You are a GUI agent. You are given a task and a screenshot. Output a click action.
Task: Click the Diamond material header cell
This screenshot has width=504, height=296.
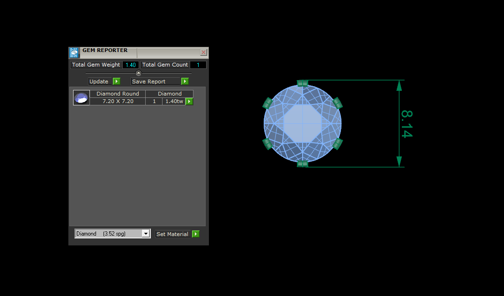click(x=170, y=94)
